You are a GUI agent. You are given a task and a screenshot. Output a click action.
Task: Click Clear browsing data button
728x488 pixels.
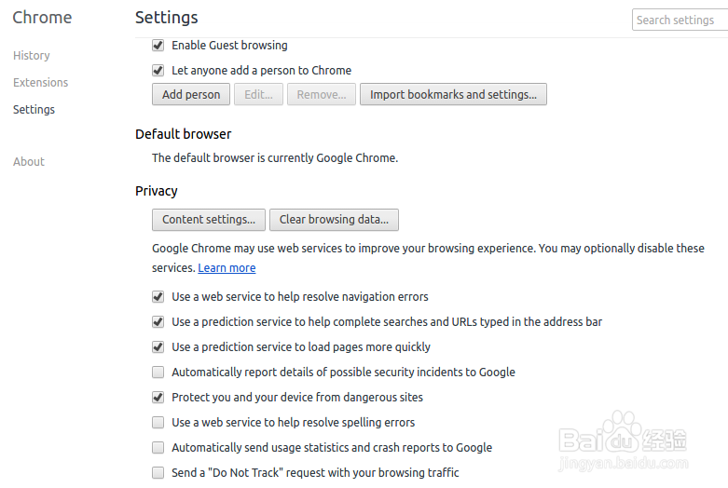(x=334, y=220)
